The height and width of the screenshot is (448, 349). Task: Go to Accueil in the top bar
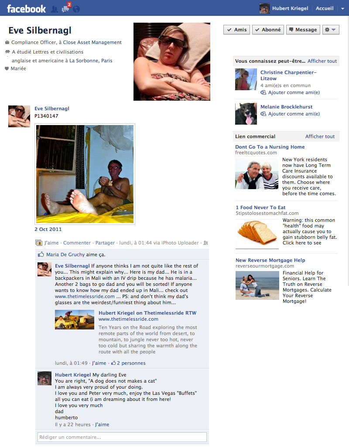pos(325,8)
